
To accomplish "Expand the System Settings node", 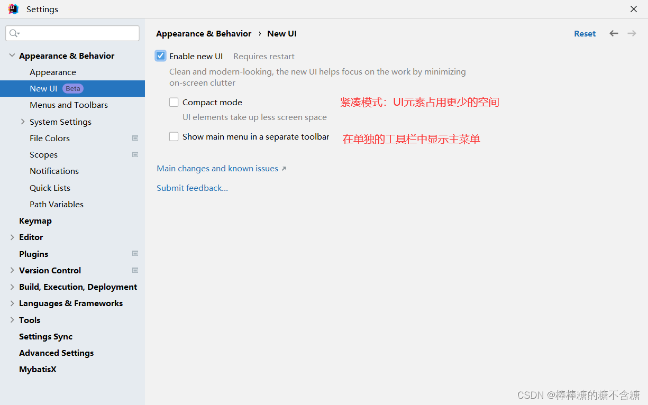I will 23,122.
